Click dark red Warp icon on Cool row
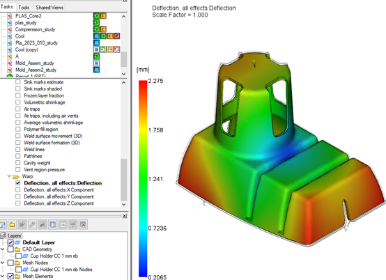 pyautogui.click(x=116, y=36)
